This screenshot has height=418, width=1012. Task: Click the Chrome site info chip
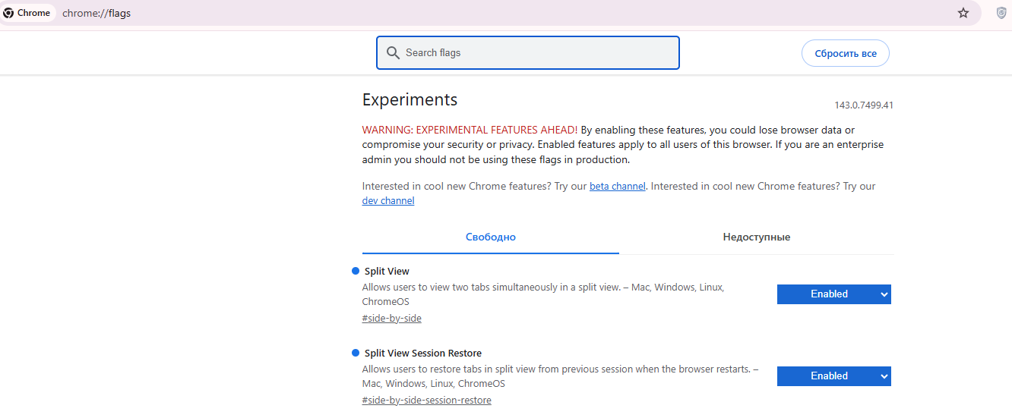click(x=27, y=13)
